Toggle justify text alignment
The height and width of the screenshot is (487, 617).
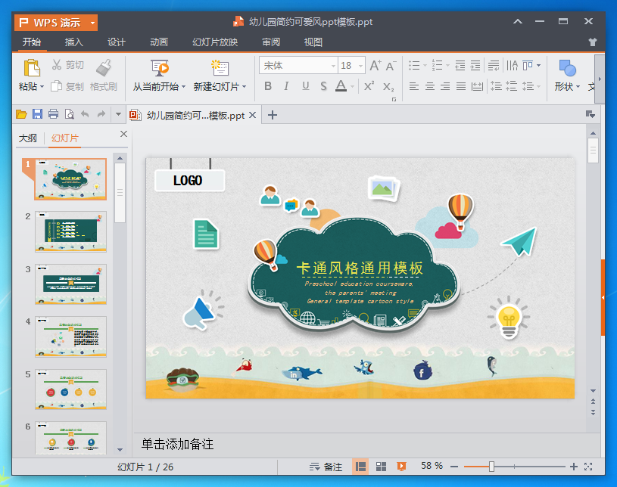tap(461, 86)
